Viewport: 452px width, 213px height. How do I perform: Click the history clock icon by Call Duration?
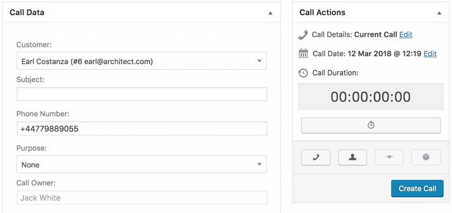click(303, 73)
